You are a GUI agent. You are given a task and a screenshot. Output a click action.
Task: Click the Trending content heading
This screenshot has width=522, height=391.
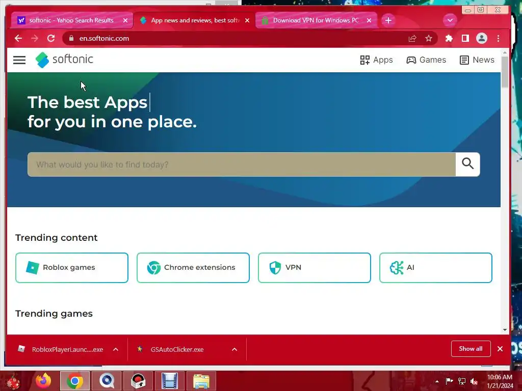pos(56,237)
